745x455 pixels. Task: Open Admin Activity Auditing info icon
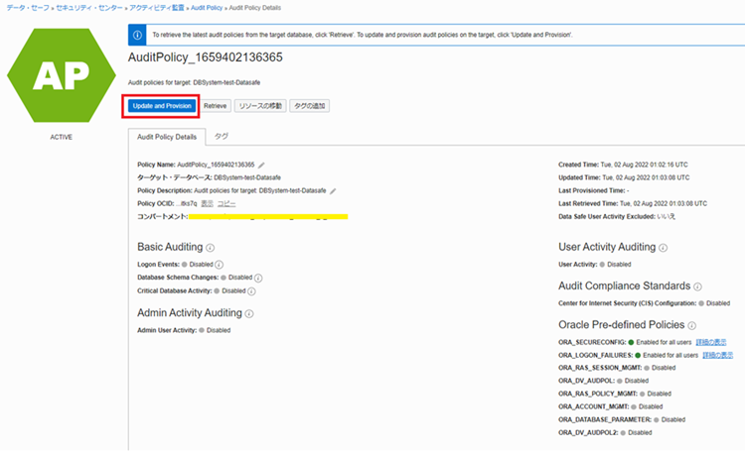click(x=249, y=313)
